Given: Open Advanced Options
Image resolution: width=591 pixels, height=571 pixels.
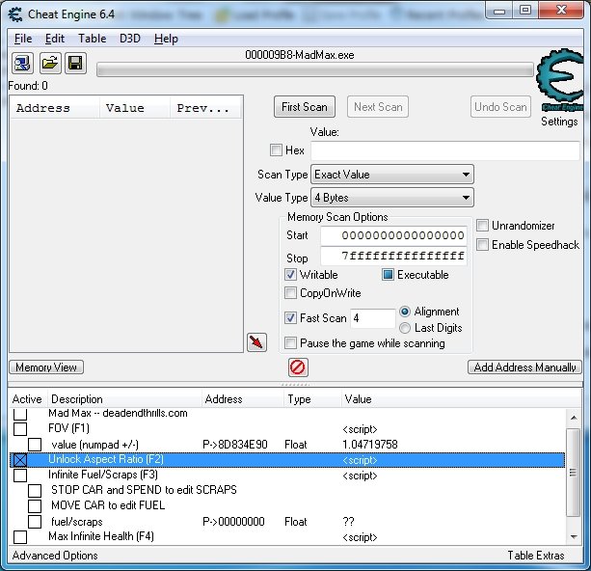Looking at the screenshot, I should pyautogui.click(x=55, y=556).
